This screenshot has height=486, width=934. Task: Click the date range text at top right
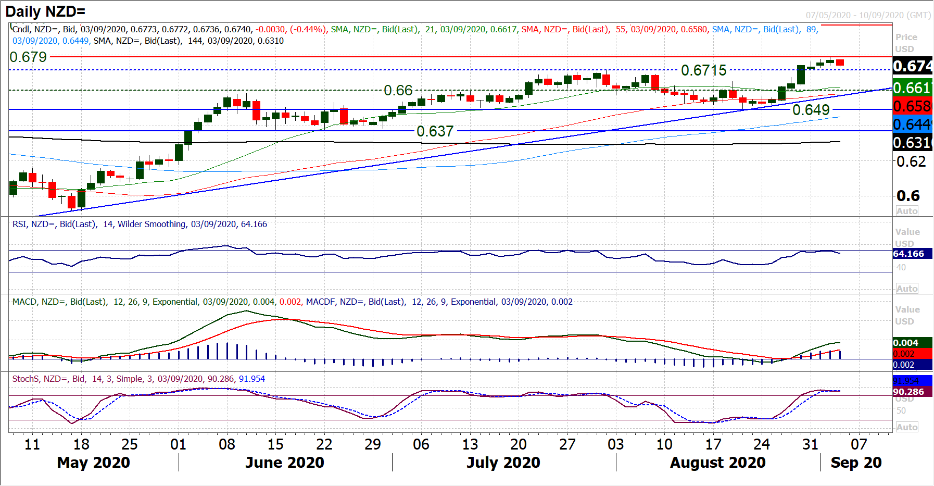tap(868, 15)
